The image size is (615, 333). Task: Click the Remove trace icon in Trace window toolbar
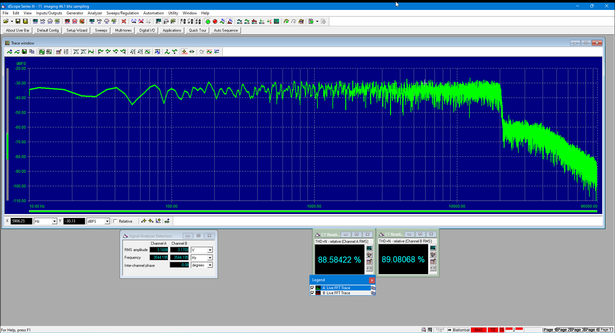[17, 52]
